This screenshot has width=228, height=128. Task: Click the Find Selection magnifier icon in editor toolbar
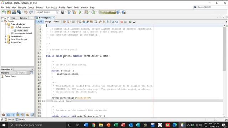point(80,22)
